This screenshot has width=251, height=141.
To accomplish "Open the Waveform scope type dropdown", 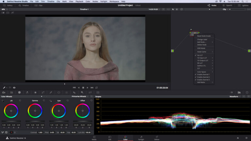I will point(235,97).
